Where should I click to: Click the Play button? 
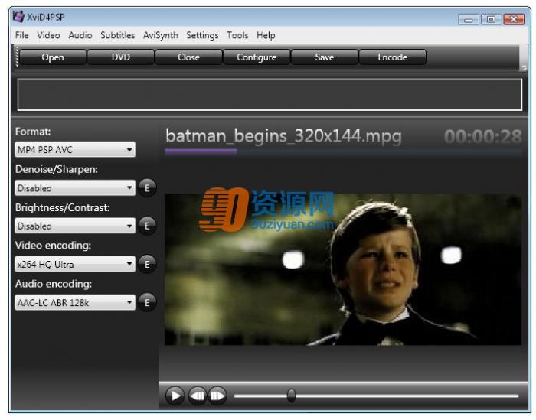pyautogui.click(x=175, y=396)
